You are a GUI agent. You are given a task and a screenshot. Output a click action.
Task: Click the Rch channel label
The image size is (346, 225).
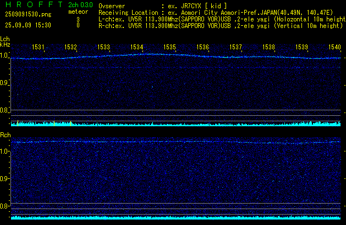pos(6,135)
